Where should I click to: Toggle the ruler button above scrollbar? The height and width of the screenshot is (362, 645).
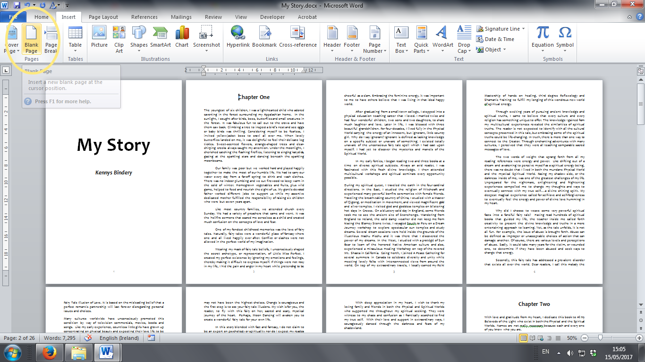(640, 71)
